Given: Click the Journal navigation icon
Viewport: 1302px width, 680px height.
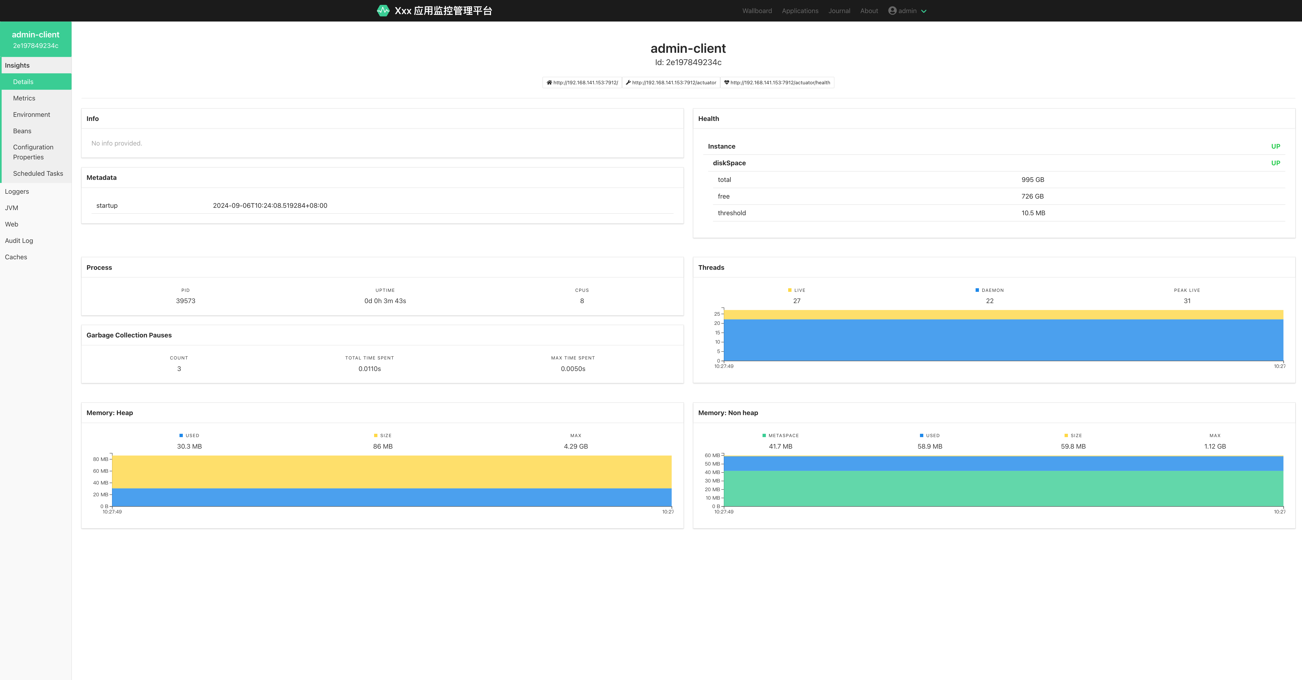Looking at the screenshot, I should coord(840,10).
